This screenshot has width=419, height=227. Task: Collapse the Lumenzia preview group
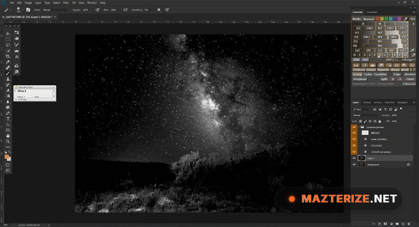(359, 127)
